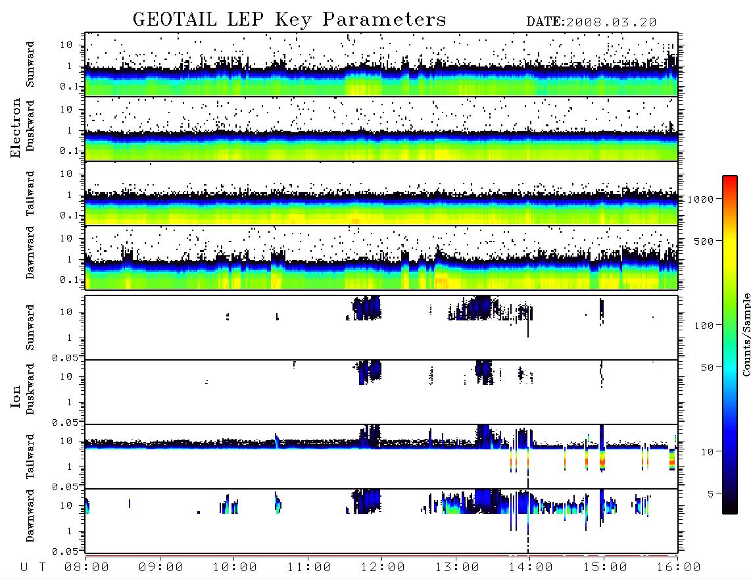Click the 1000 tick on the colorbar
Screen dimensions: 751x579
point(700,199)
